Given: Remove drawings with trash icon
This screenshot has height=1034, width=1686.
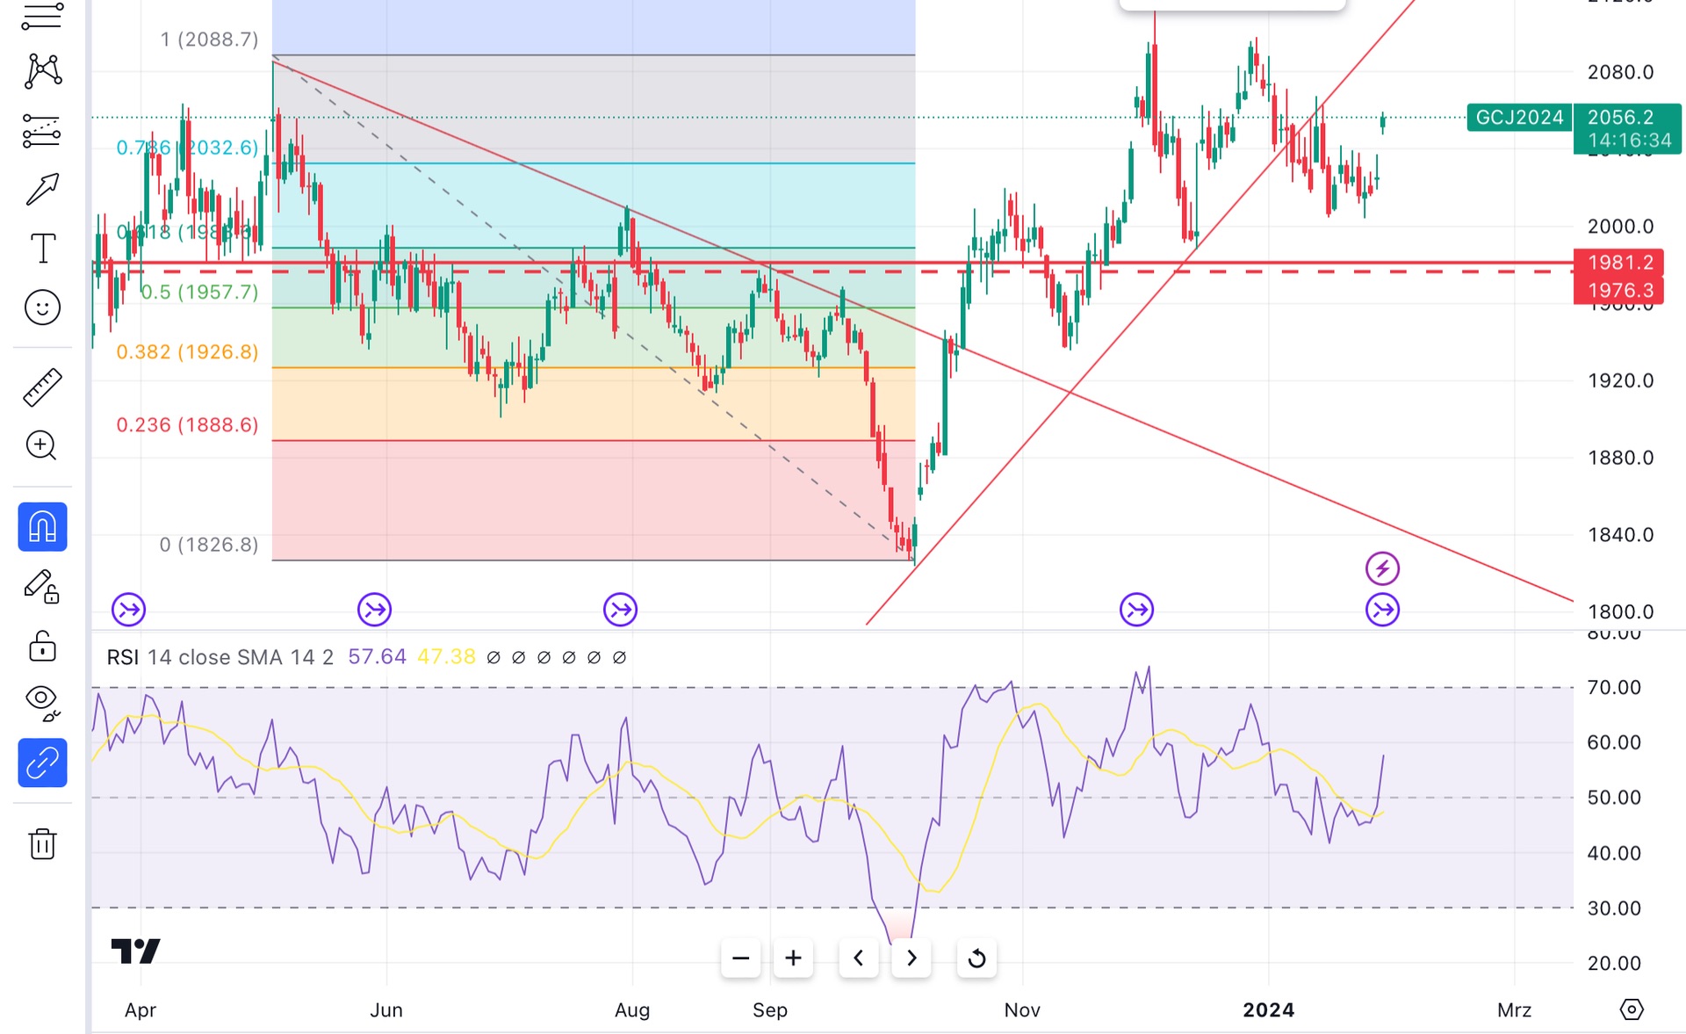Looking at the screenshot, I should click(42, 843).
